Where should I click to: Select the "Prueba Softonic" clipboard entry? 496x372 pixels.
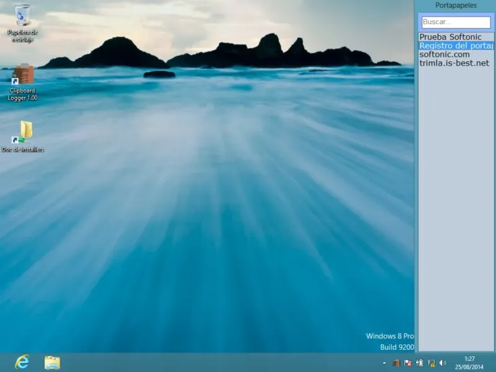(451, 37)
